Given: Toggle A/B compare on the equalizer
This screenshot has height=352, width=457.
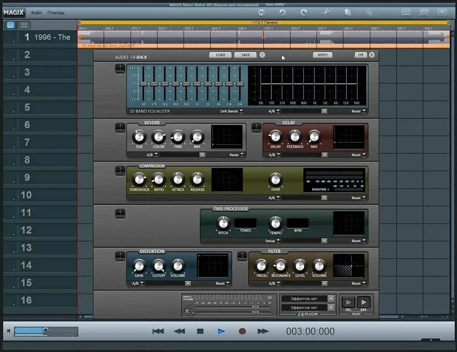Looking at the screenshot, I should coord(278,111).
